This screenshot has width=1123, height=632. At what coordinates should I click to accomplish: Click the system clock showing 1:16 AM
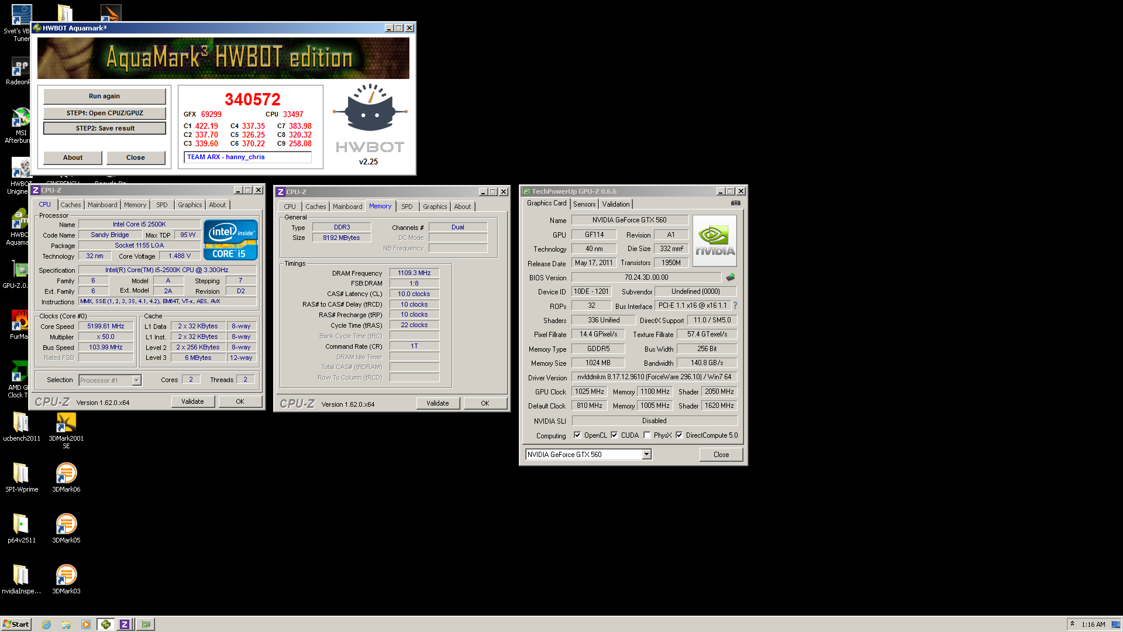click(1093, 624)
